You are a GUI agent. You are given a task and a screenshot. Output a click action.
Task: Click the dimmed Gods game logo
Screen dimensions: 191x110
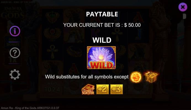pyautogui.click(x=12, y=13)
